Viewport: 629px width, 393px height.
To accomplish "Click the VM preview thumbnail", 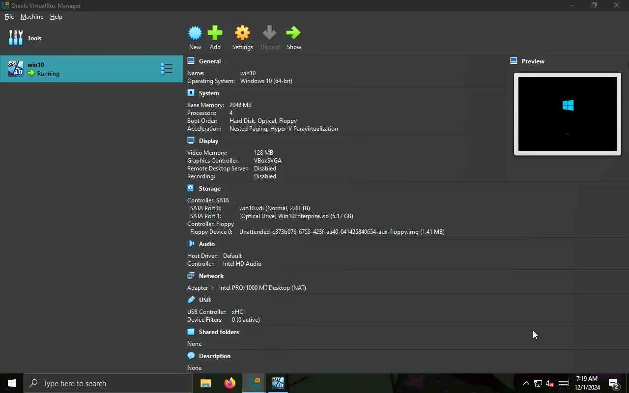I will pyautogui.click(x=568, y=114).
